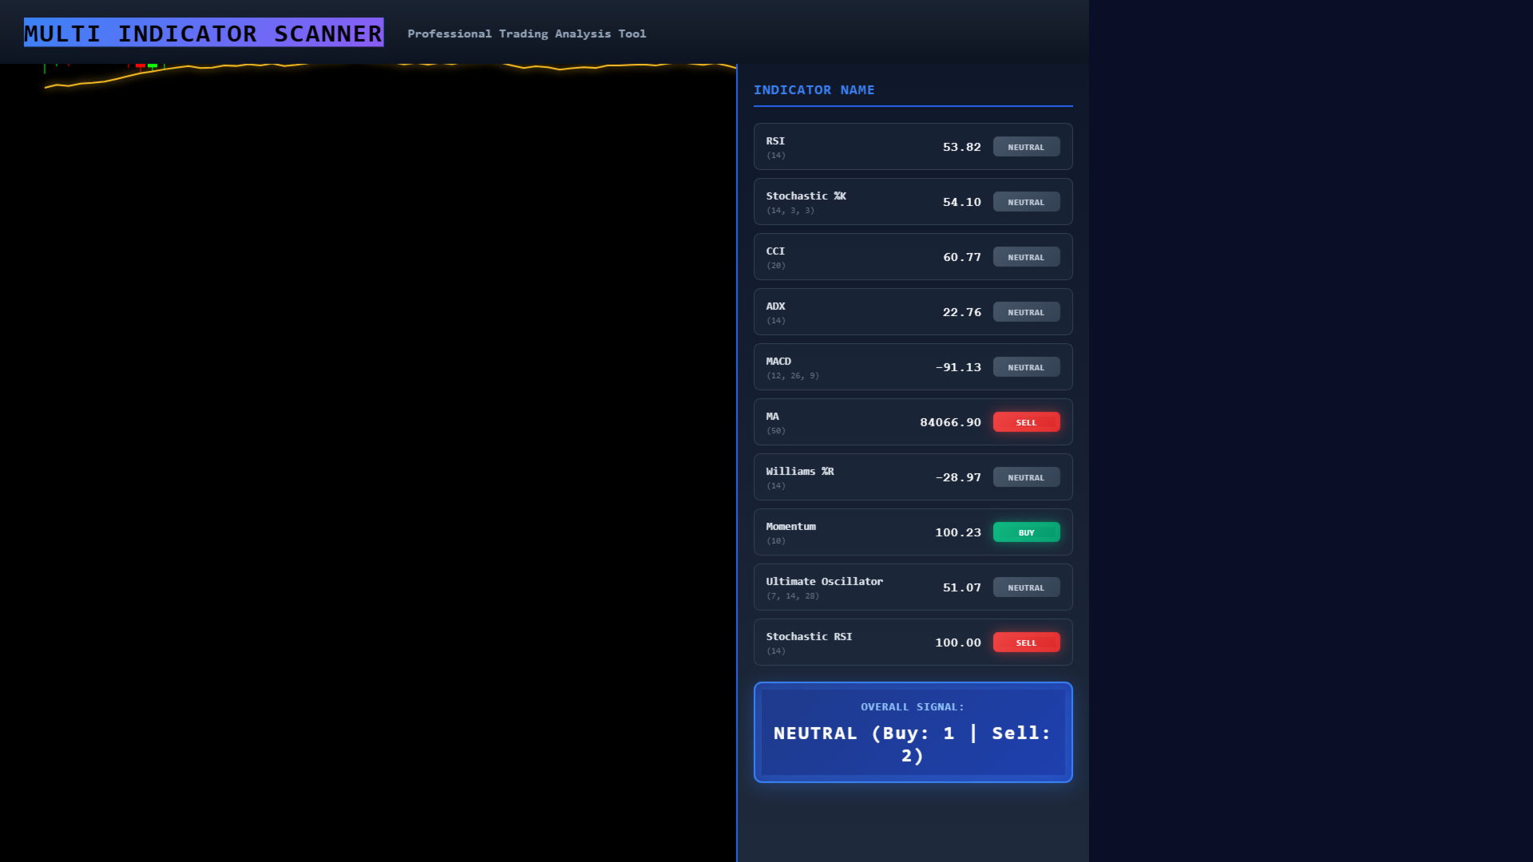Click the NEUTRAL badge for Ultimate Oscillator

[1026, 587]
